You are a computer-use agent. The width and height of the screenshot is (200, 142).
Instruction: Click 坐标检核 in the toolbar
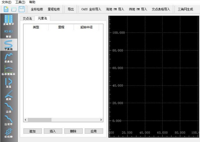tap(37, 9)
